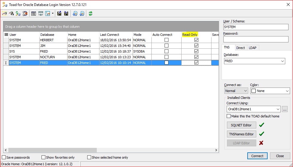Toggle Auto Connect for the NOCTURN row

pyautogui.click(x=166, y=57)
